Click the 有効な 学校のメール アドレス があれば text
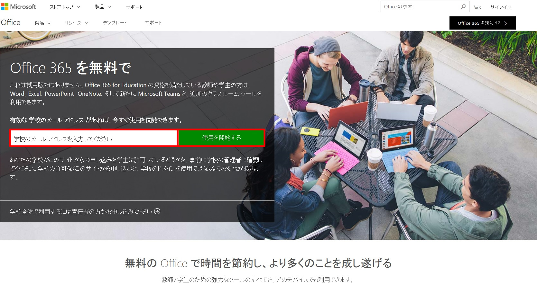This screenshot has width=537, height=285. 97,120
